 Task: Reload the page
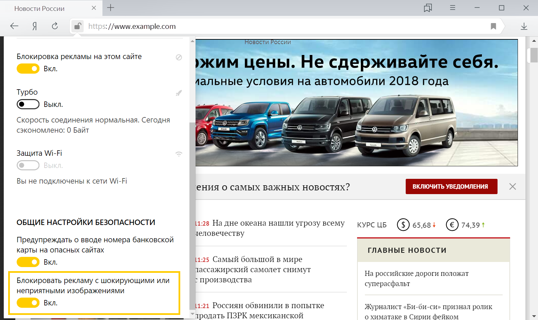(x=55, y=26)
